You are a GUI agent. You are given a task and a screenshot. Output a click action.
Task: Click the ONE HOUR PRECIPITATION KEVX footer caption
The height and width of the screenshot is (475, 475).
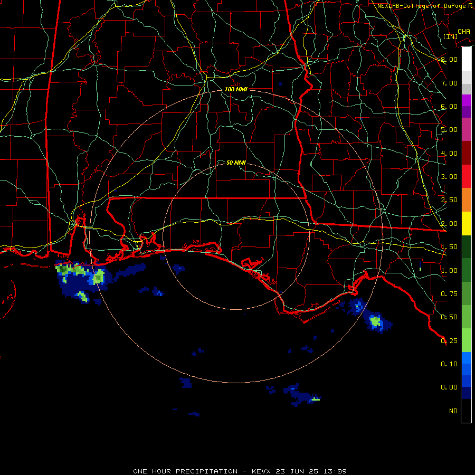point(240,471)
